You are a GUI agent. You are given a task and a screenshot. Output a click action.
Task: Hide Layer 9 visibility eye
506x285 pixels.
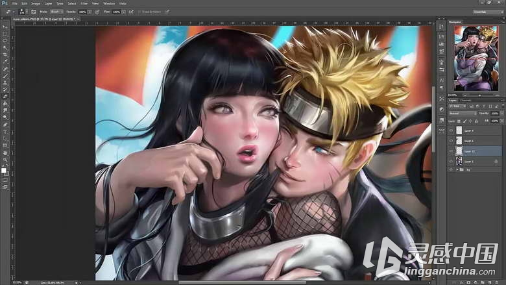coord(451,130)
